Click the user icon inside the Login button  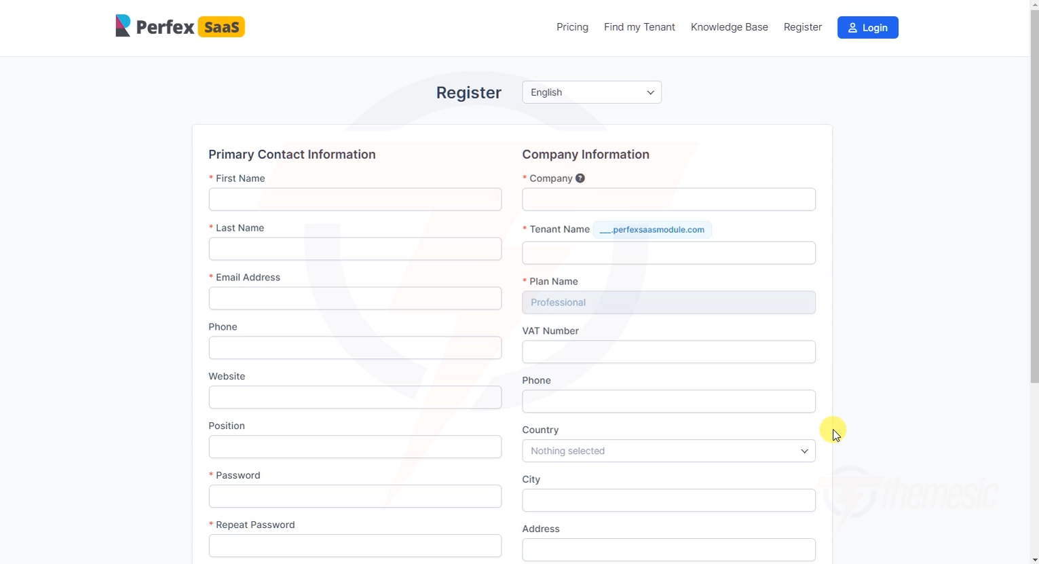point(853,28)
